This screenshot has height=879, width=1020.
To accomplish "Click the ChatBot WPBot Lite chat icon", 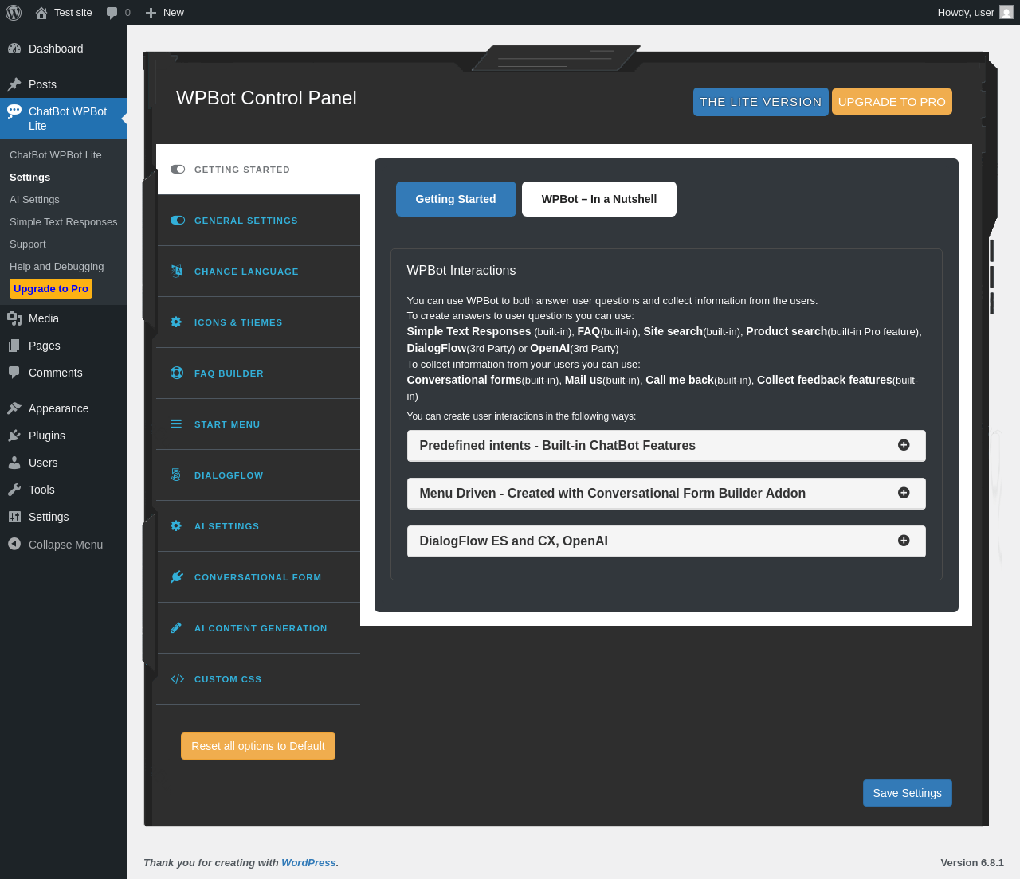I will (14, 111).
